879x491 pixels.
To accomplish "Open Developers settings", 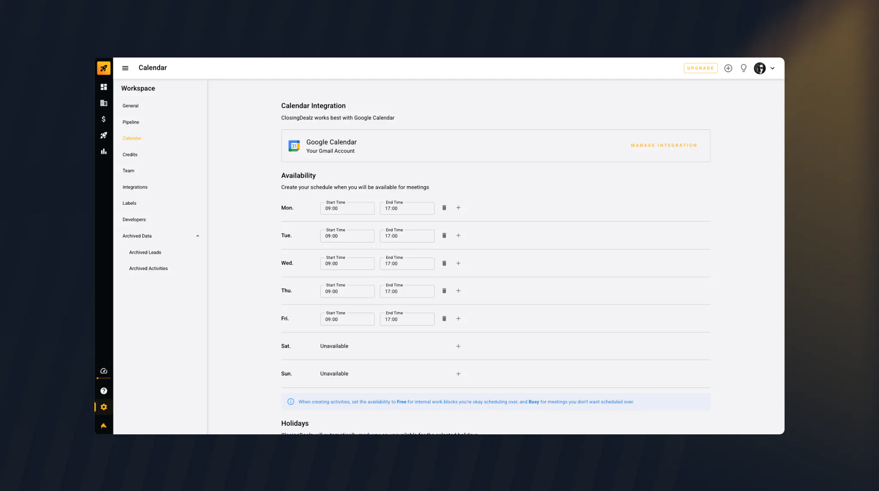I will pyautogui.click(x=134, y=219).
